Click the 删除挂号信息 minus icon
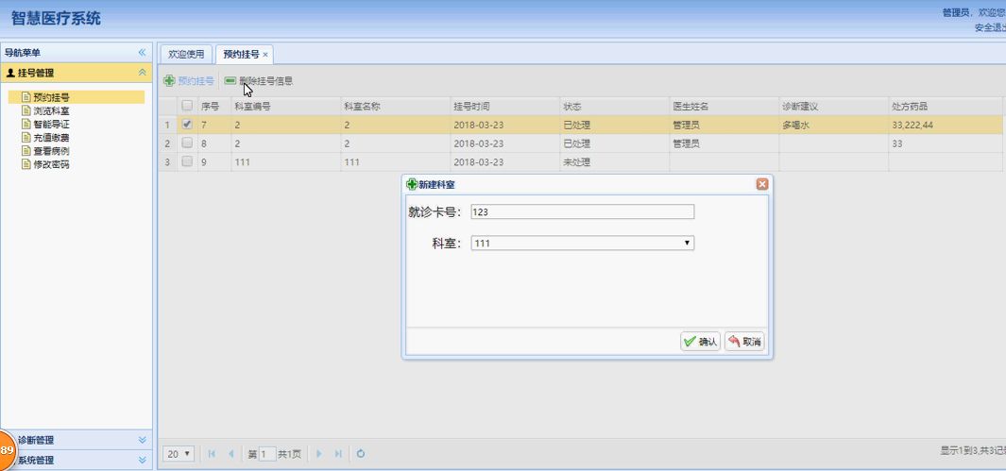The width and height of the screenshot is (1006, 471). 230,81
